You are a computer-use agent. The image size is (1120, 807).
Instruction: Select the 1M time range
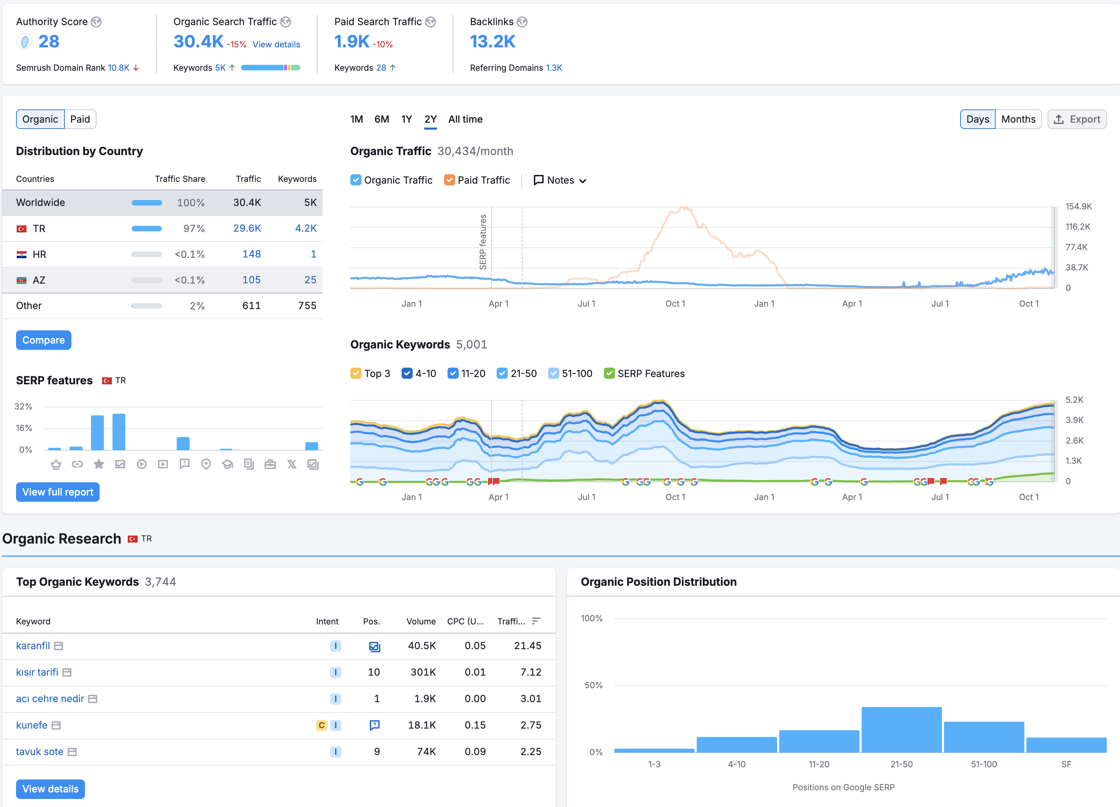coord(357,119)
